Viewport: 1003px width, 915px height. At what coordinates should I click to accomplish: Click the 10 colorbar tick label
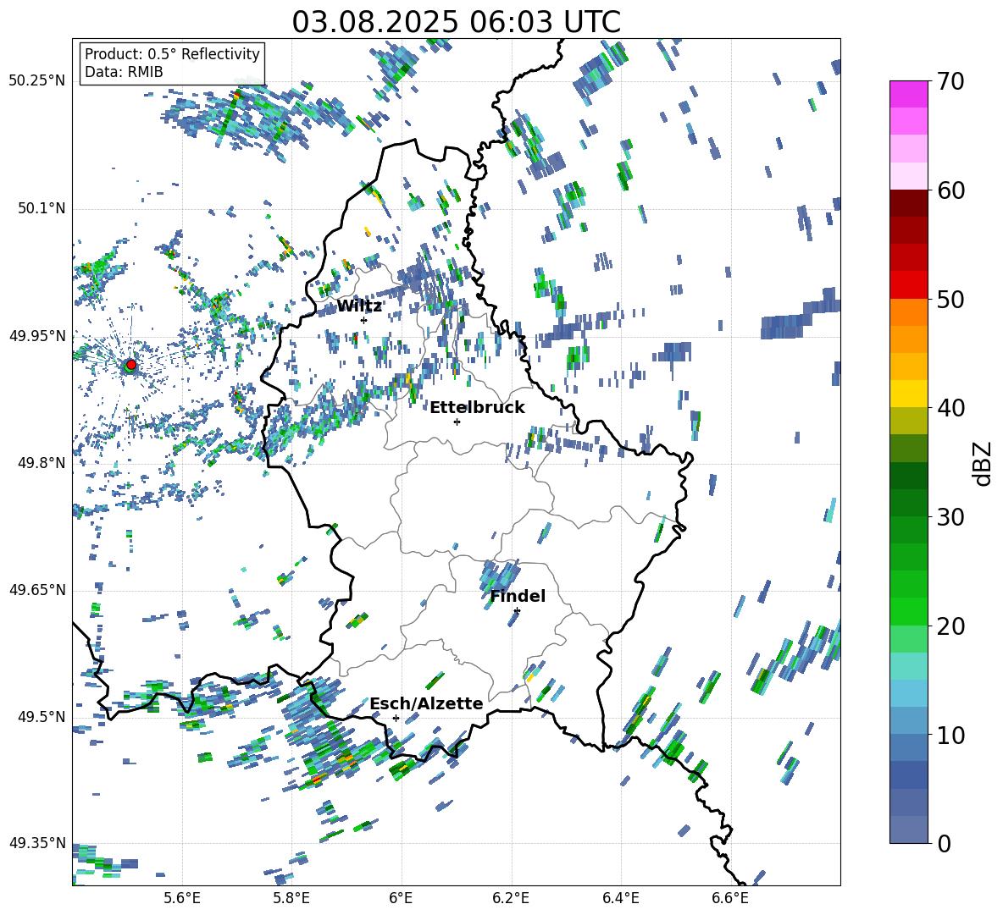950,735
